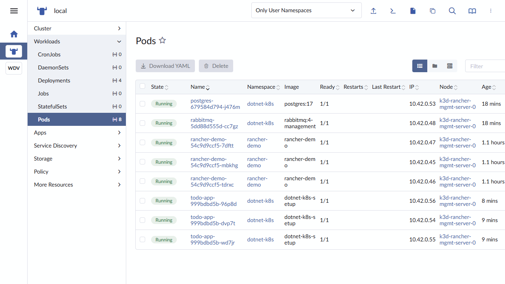This screenshot has height=284, width=505.
Task: Toggle the select-all pods checkbox
Action: tap(142, 86)
